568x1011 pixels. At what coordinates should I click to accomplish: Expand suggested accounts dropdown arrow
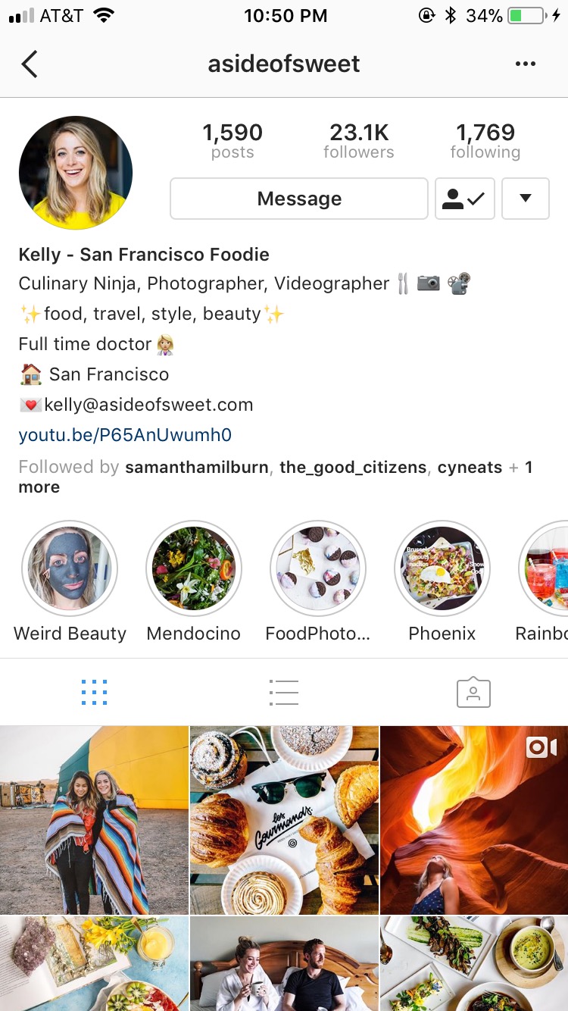click(x=526, y=199)
